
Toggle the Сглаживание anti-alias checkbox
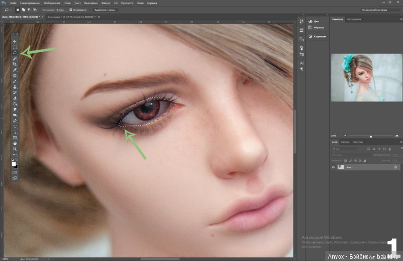[x=71, y=10]
